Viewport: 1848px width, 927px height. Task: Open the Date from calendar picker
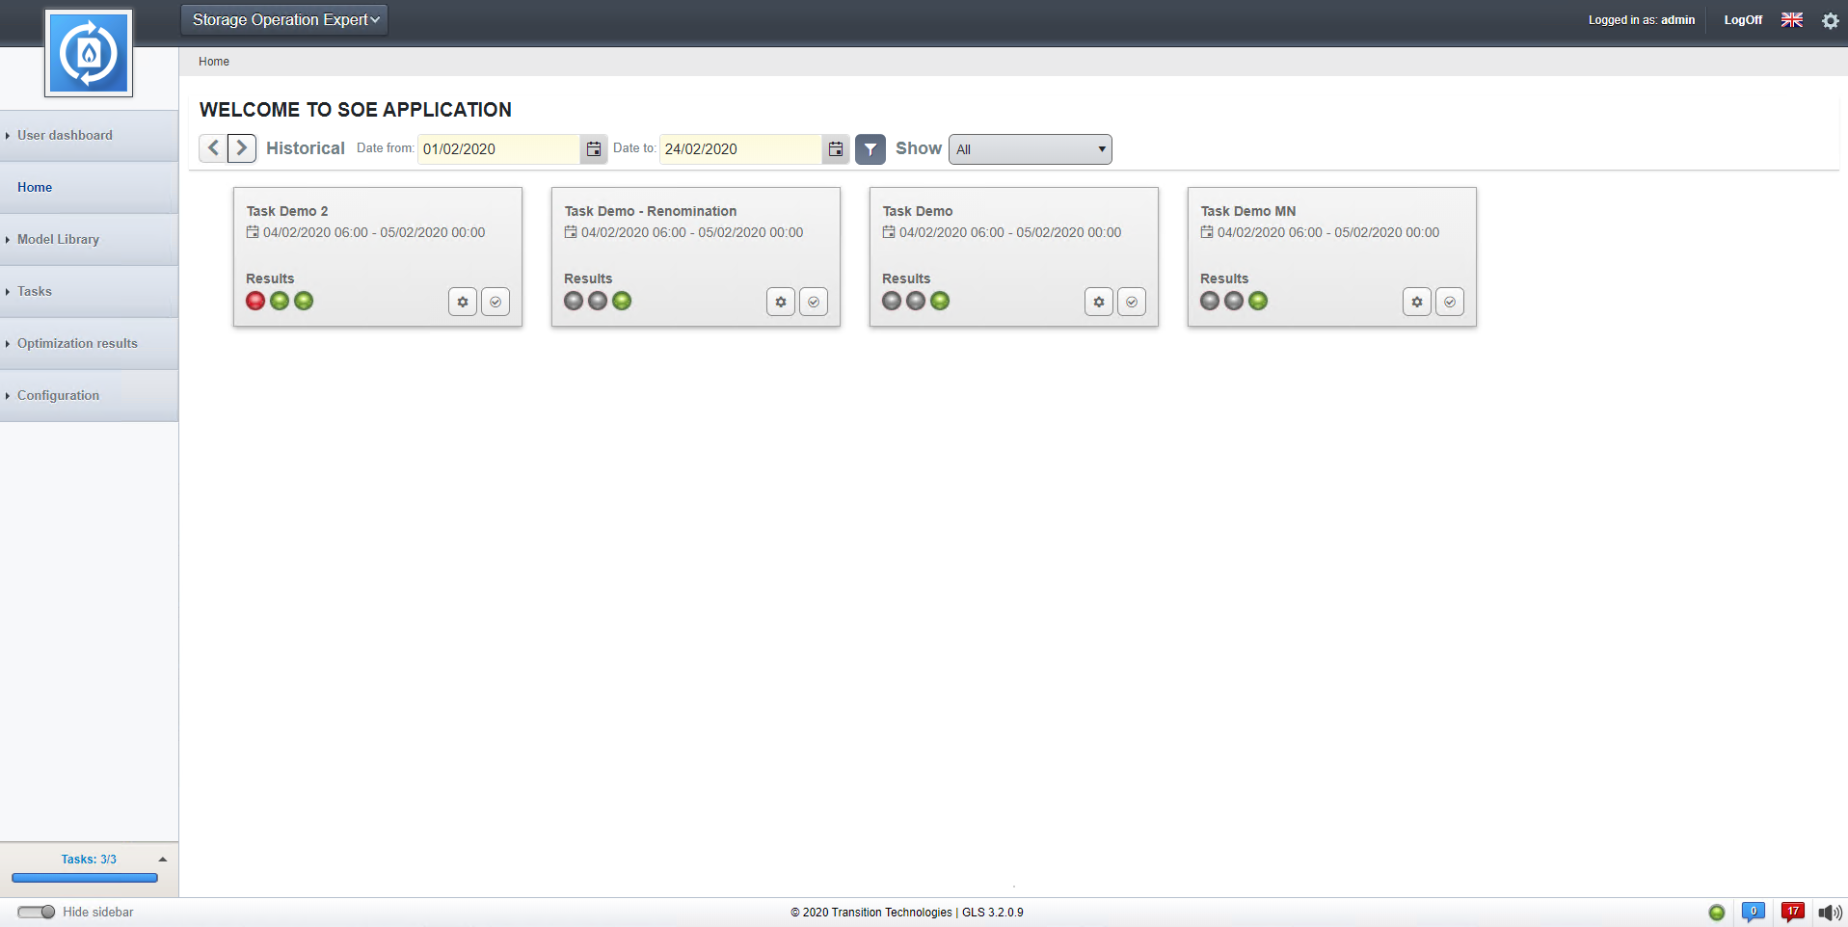click(594, 149)
